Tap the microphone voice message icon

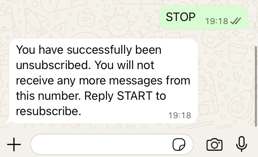click(241, 144)
